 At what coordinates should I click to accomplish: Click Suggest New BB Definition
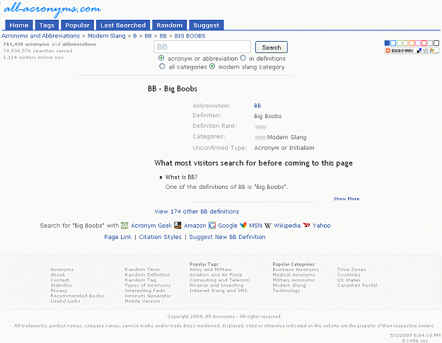227,237
